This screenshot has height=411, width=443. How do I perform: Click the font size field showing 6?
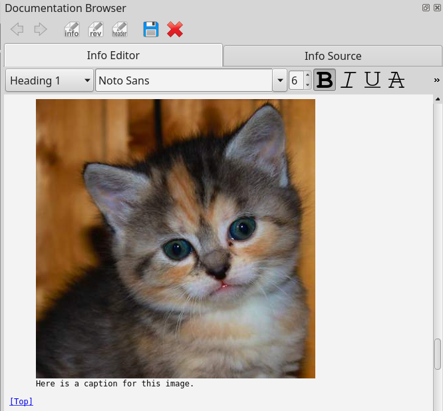[x=296, y=80]
